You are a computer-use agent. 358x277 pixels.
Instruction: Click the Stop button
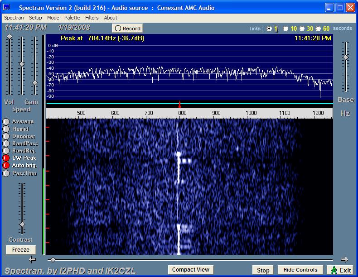[263, 270]
